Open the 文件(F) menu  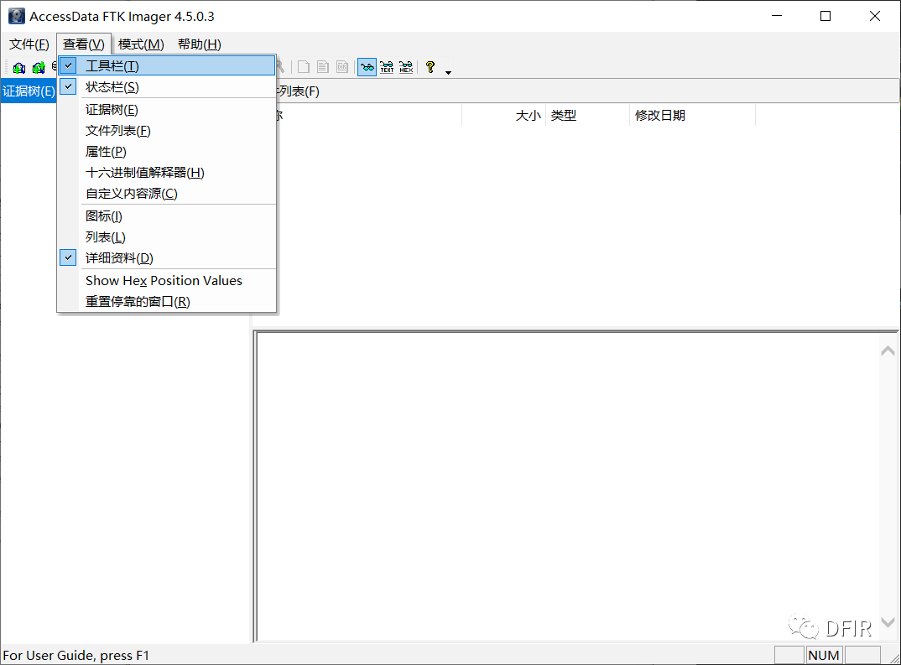[x=29, y=44]
